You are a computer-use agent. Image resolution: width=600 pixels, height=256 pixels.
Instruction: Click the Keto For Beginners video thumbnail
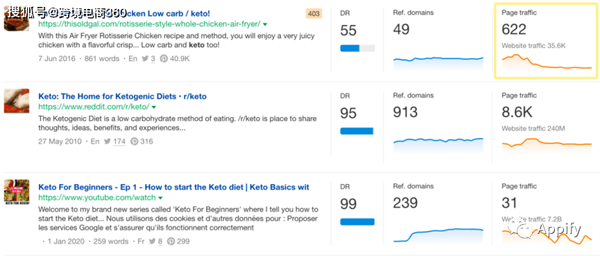17,192
